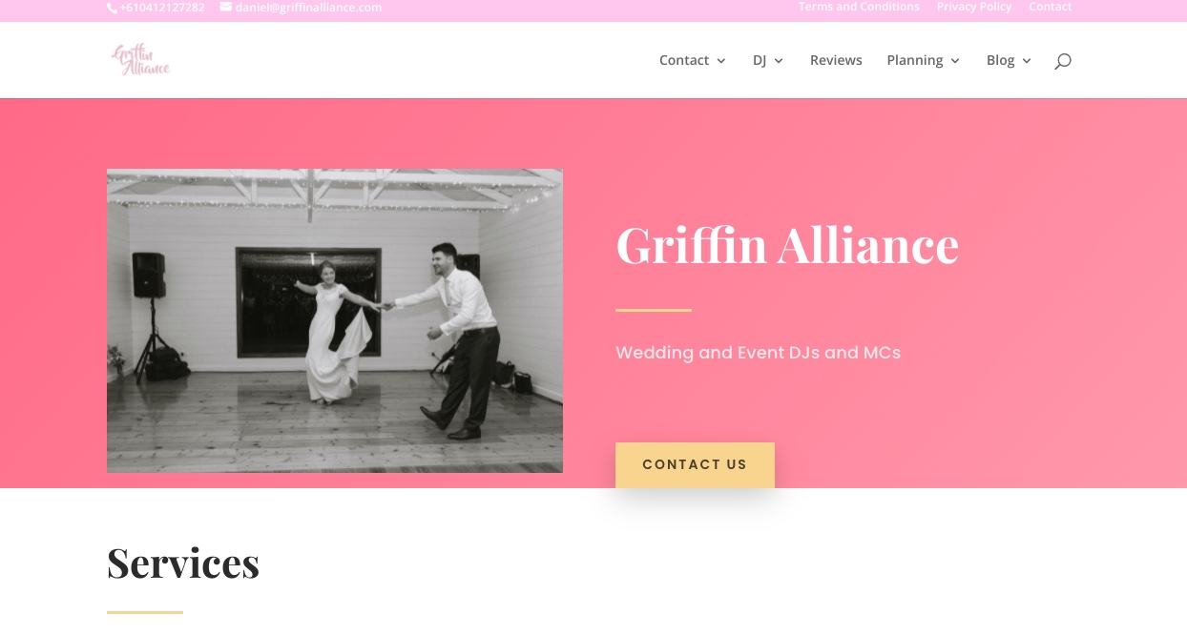Open the search magnifier icon
Image resolution: width=1187 pixels, height=635 pixels.
(x=1063, y=61)
